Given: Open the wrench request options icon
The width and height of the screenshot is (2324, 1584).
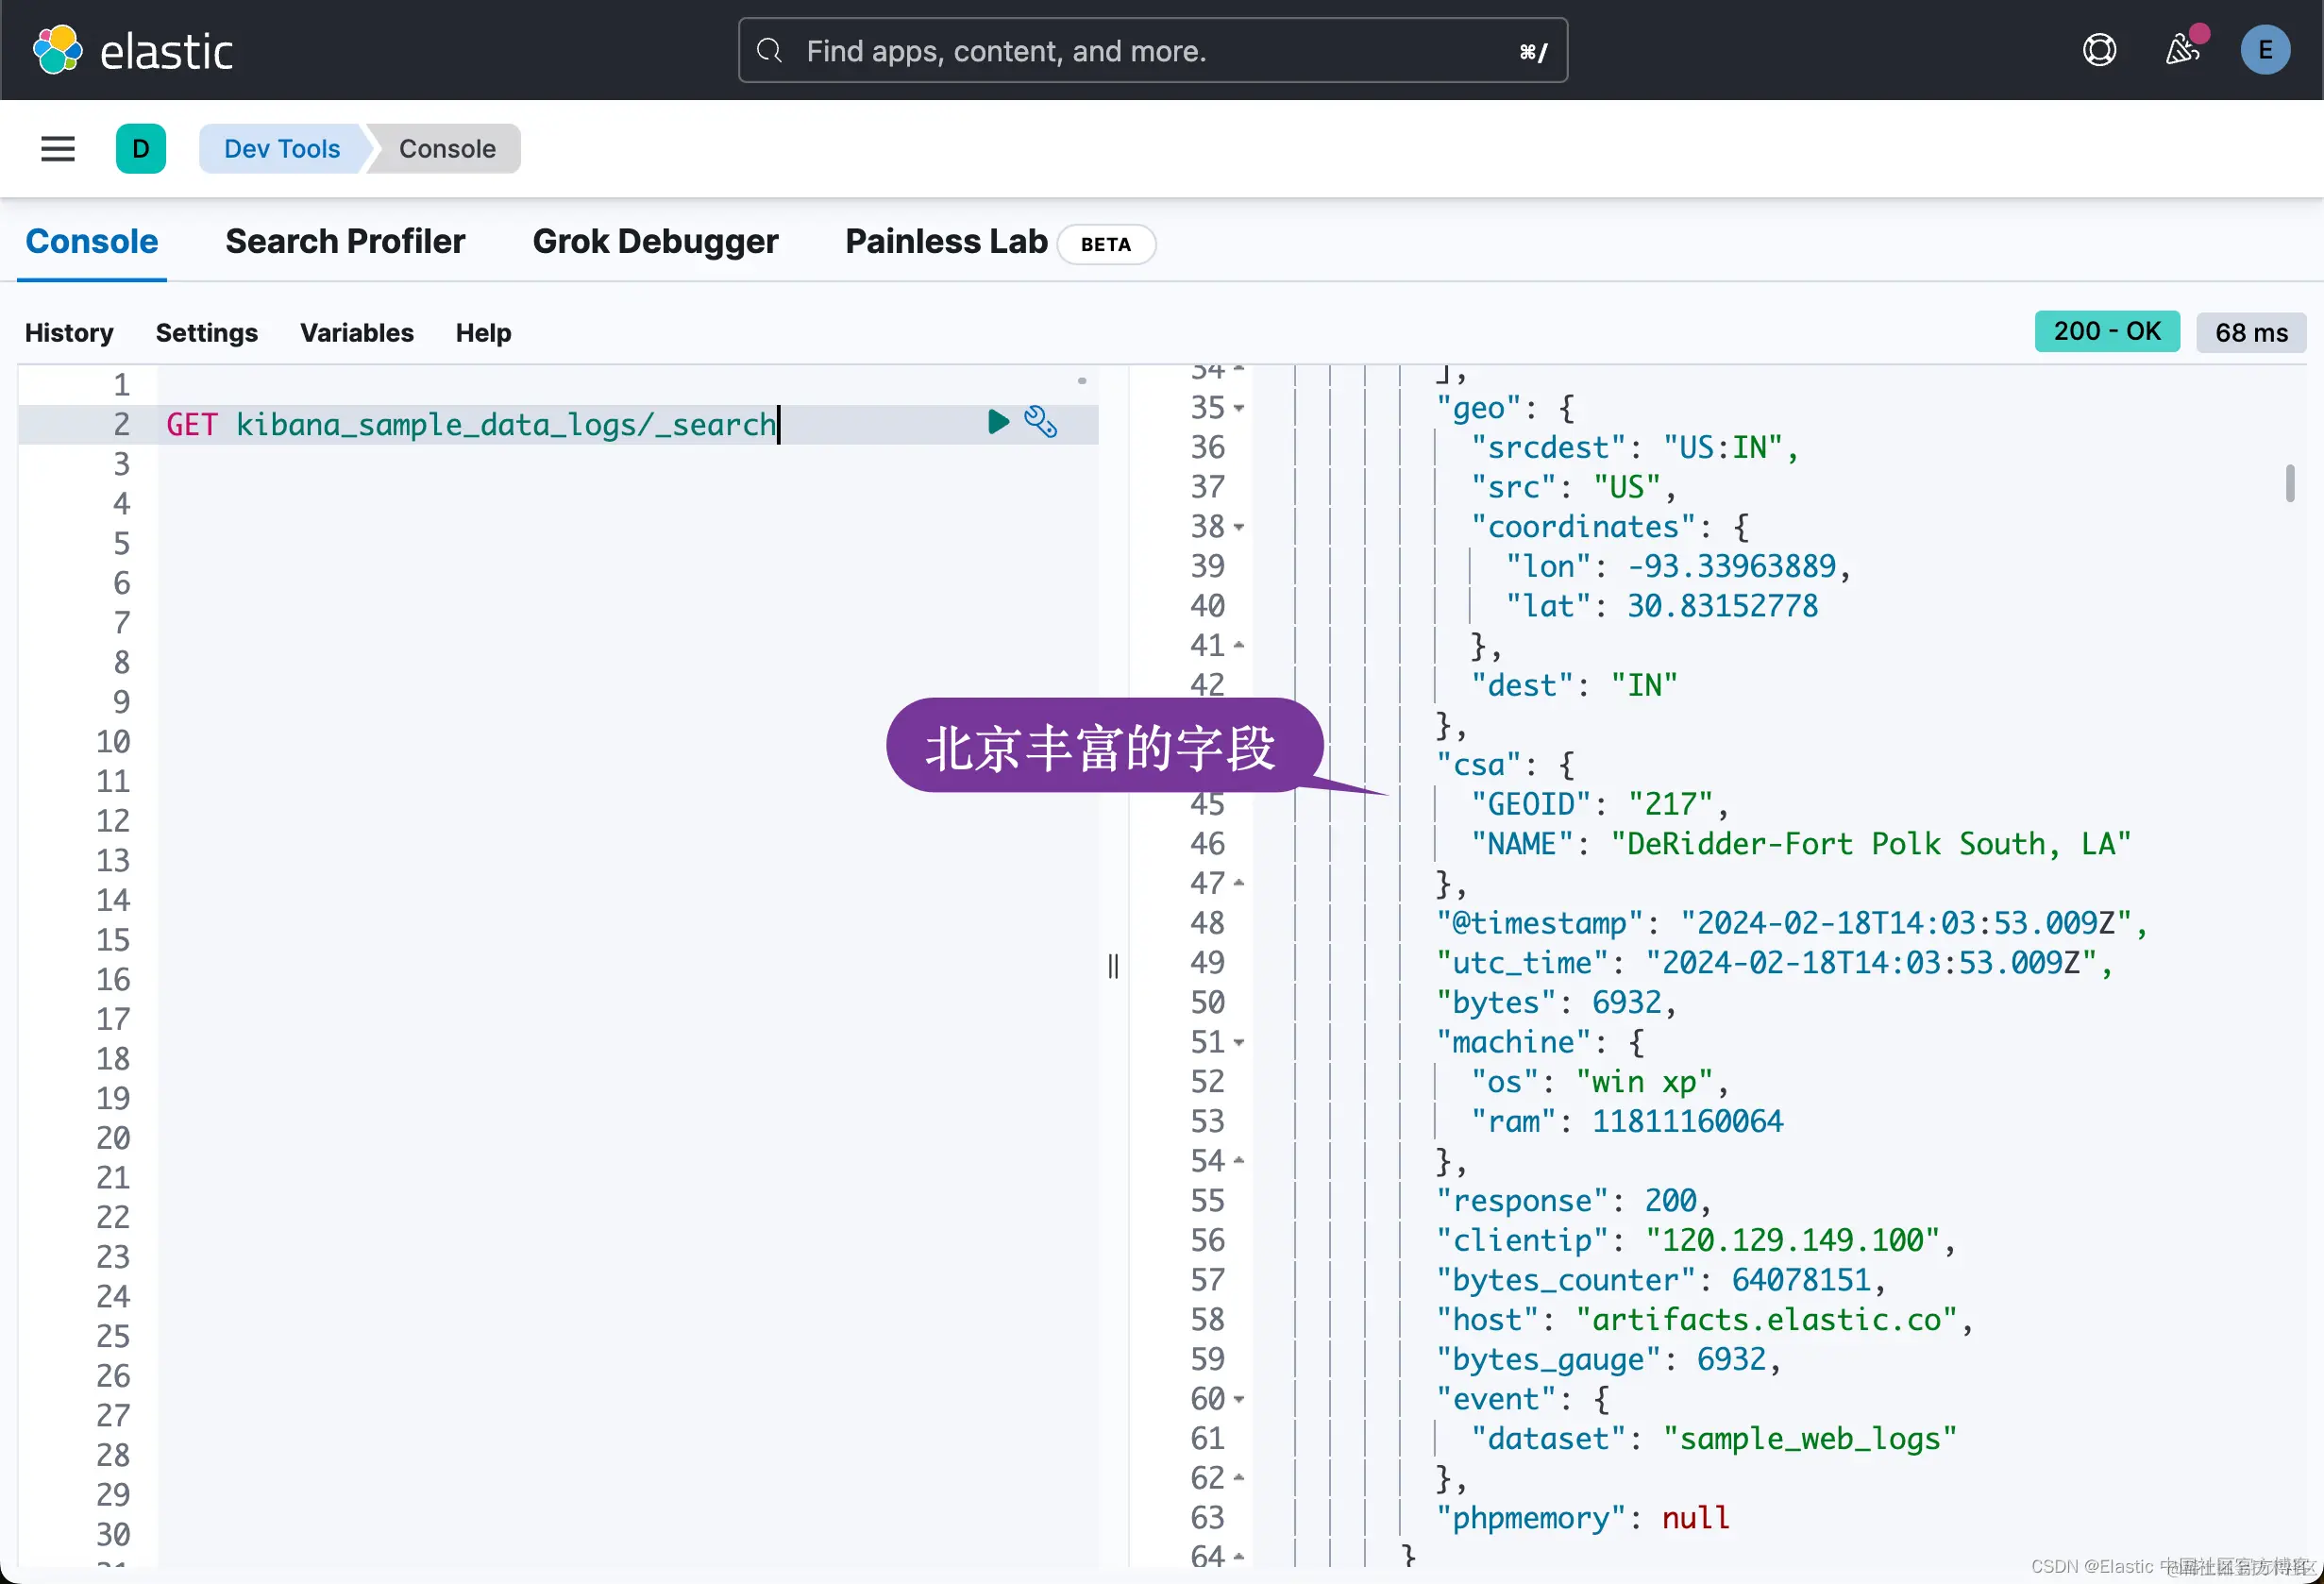Looking at the screenshot, I should pos(1040,422).
